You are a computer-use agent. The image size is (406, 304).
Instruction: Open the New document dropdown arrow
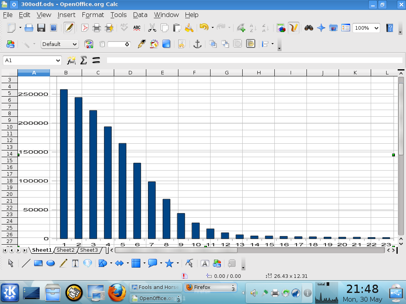pos(20,27)
